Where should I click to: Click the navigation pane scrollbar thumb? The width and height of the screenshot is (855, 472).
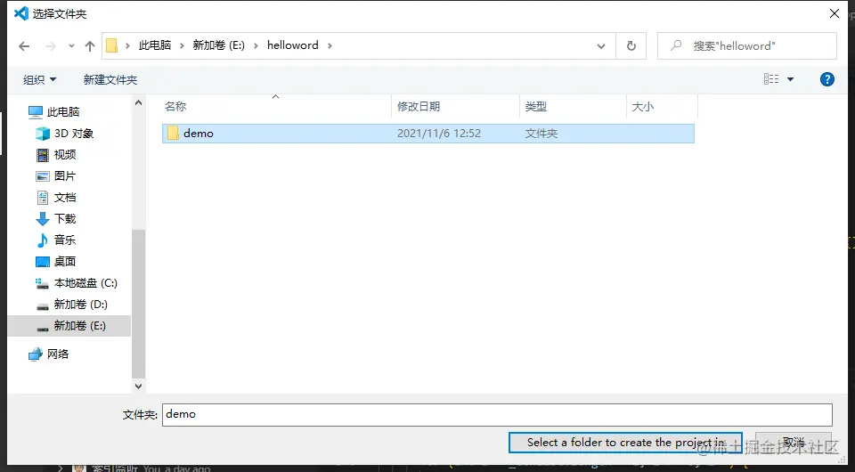[139, 304]
